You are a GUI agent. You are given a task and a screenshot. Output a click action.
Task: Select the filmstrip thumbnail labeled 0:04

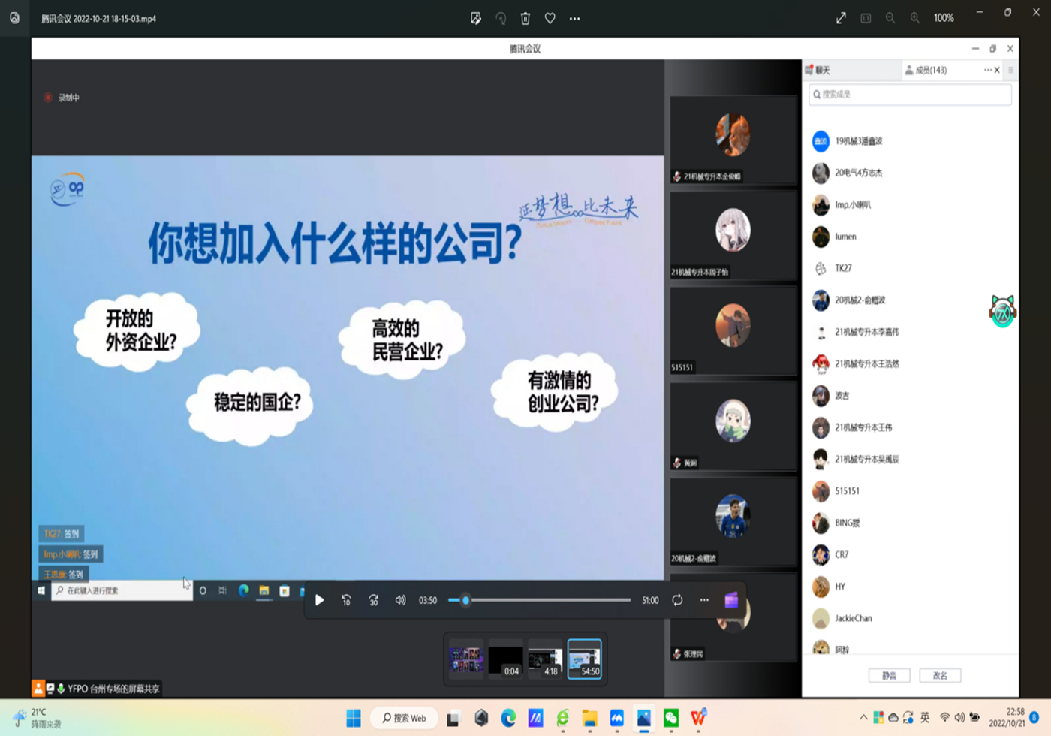(x=505, y=659)
